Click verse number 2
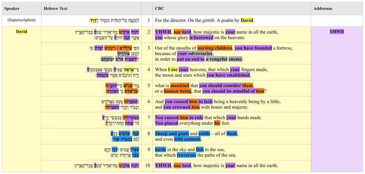This screenshot has width=365, height=174. click(x=149, y=32)
